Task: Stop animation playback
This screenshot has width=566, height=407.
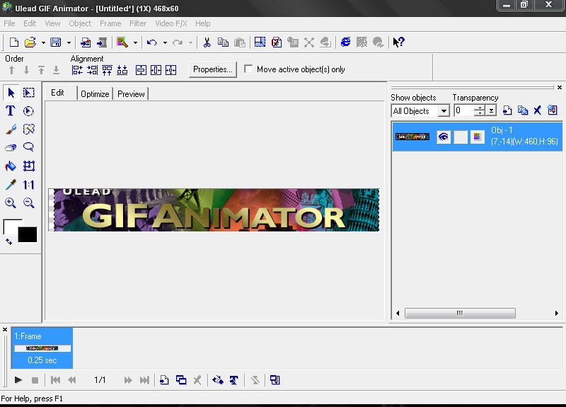Action: pyautogui.click(x=35, y=380)
